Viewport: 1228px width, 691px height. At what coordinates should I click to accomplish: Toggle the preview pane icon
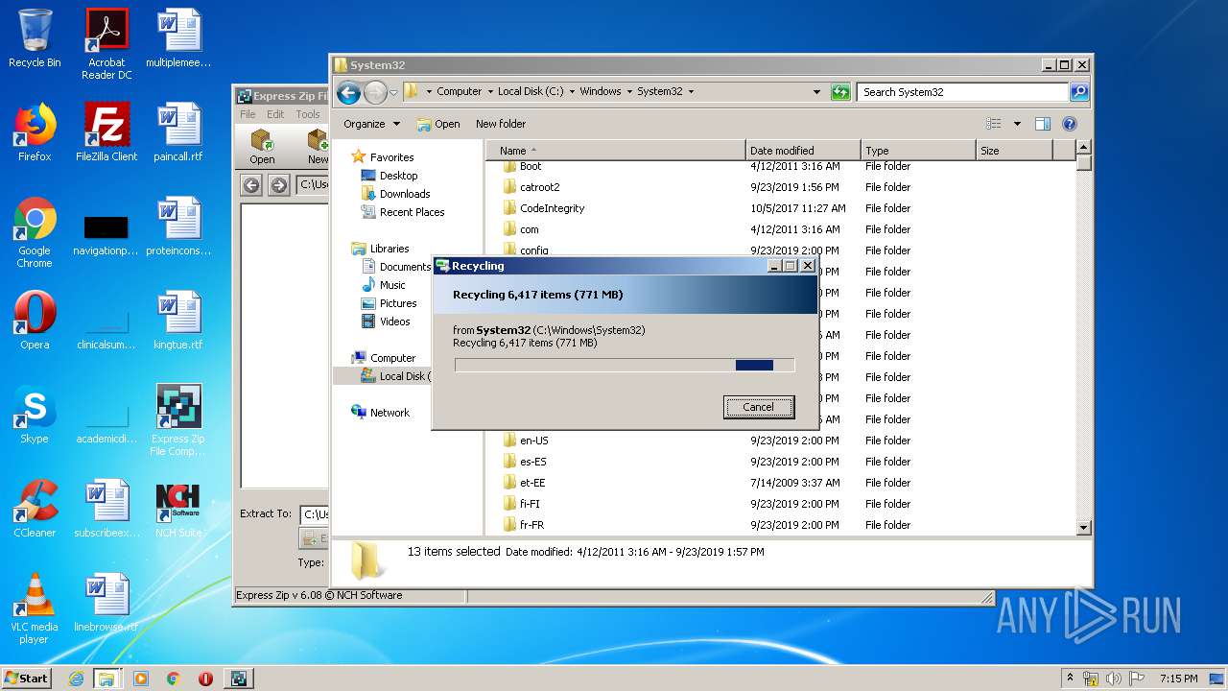click(x=1043, y=124)
